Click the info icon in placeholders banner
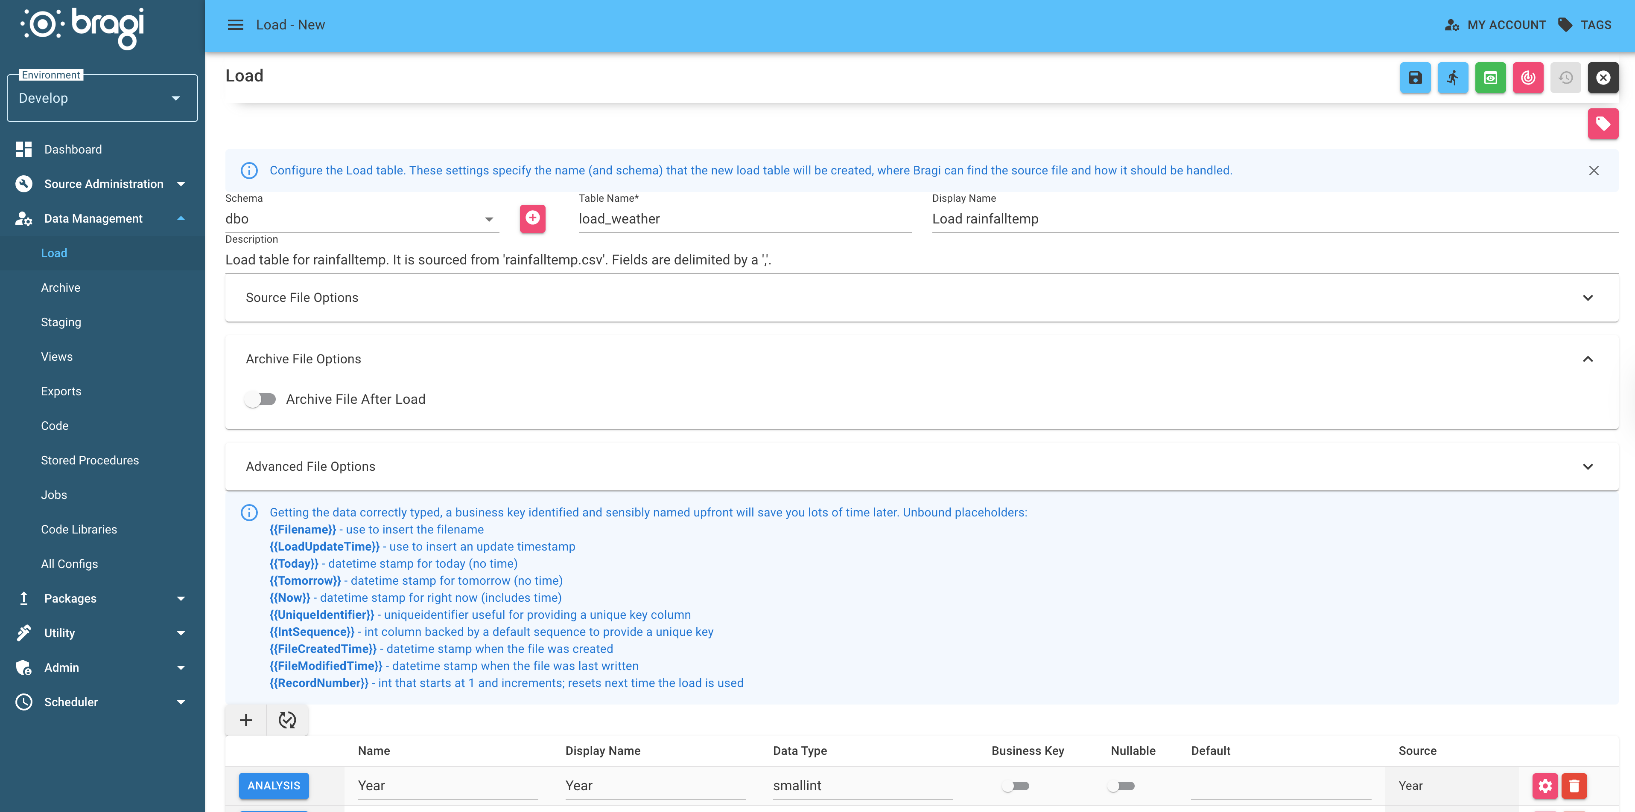Screen dimensions: 1635x812 [249, 512]
